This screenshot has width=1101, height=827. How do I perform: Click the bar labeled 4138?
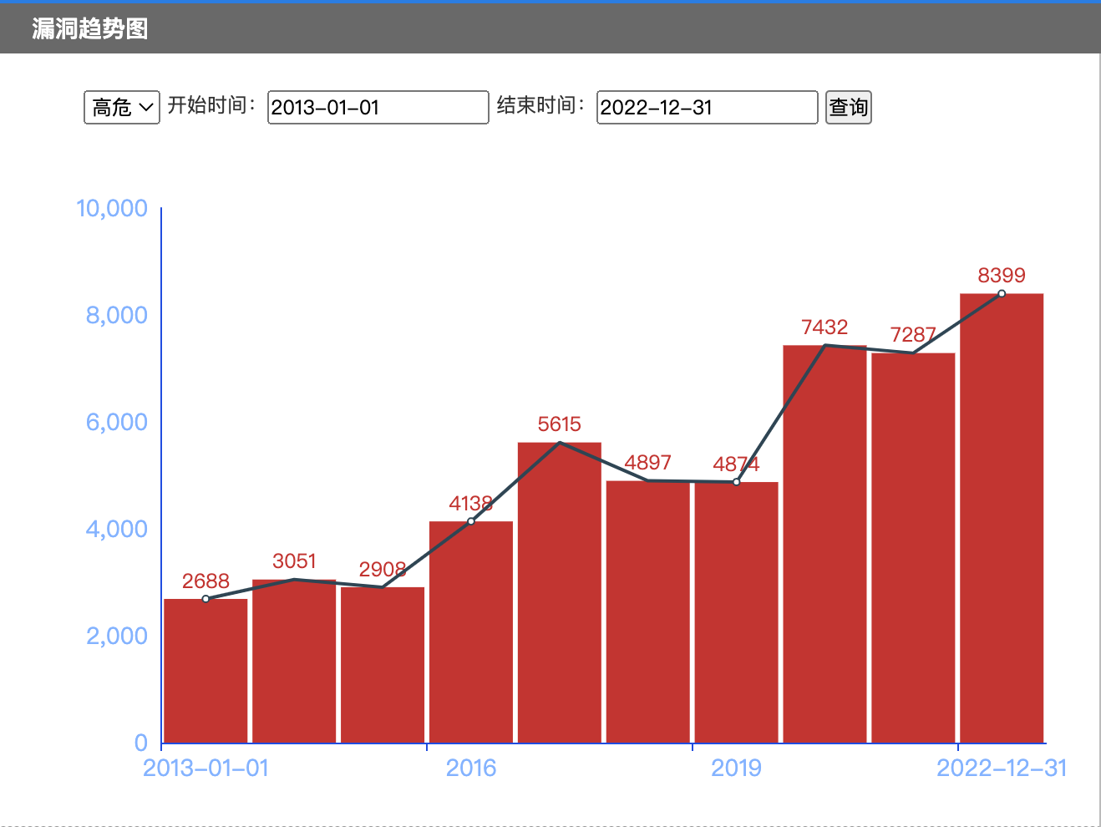click(x=471, y=632)
